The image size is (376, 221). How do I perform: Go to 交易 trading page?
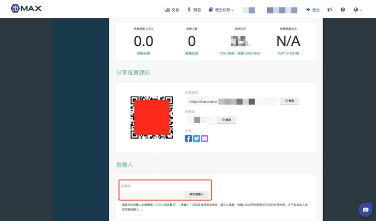coord(172,10)
